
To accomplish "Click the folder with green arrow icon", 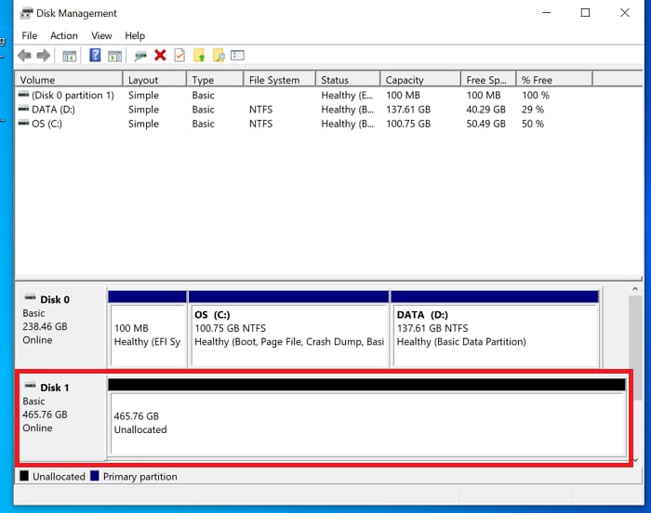I will pos(199,56).
